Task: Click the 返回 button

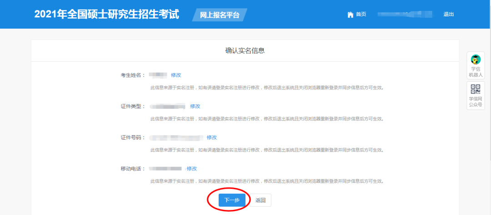Action: 261,200
